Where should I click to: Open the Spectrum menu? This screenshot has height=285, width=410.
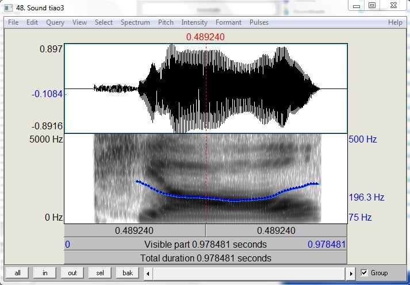click(135, 22)
